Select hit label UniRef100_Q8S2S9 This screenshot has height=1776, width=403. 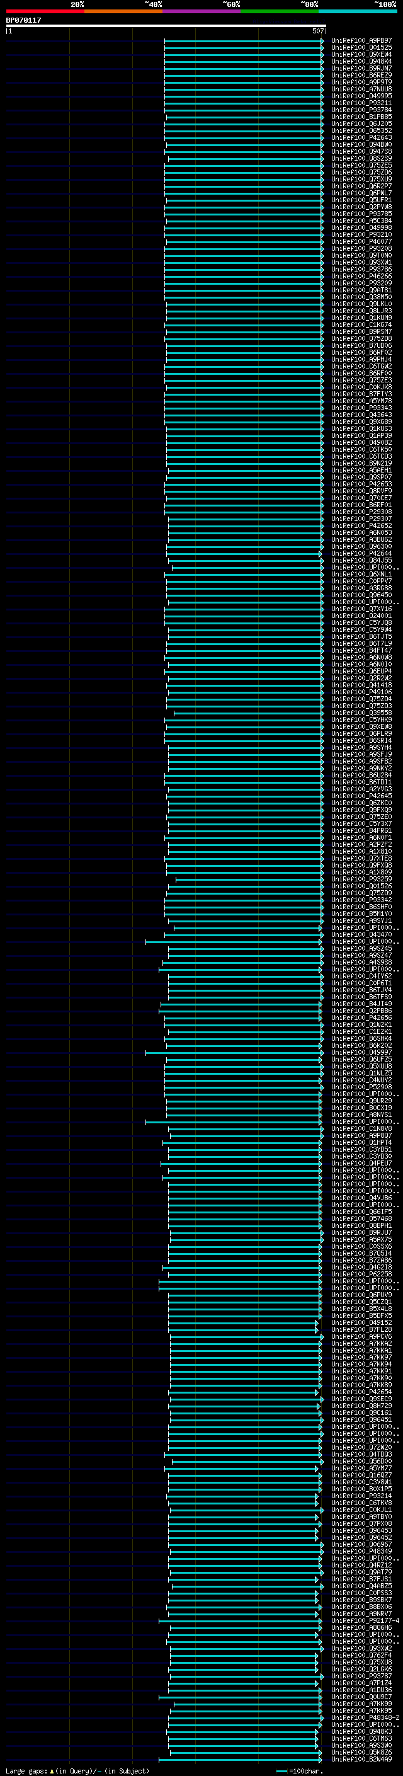(x=361, y=158)
